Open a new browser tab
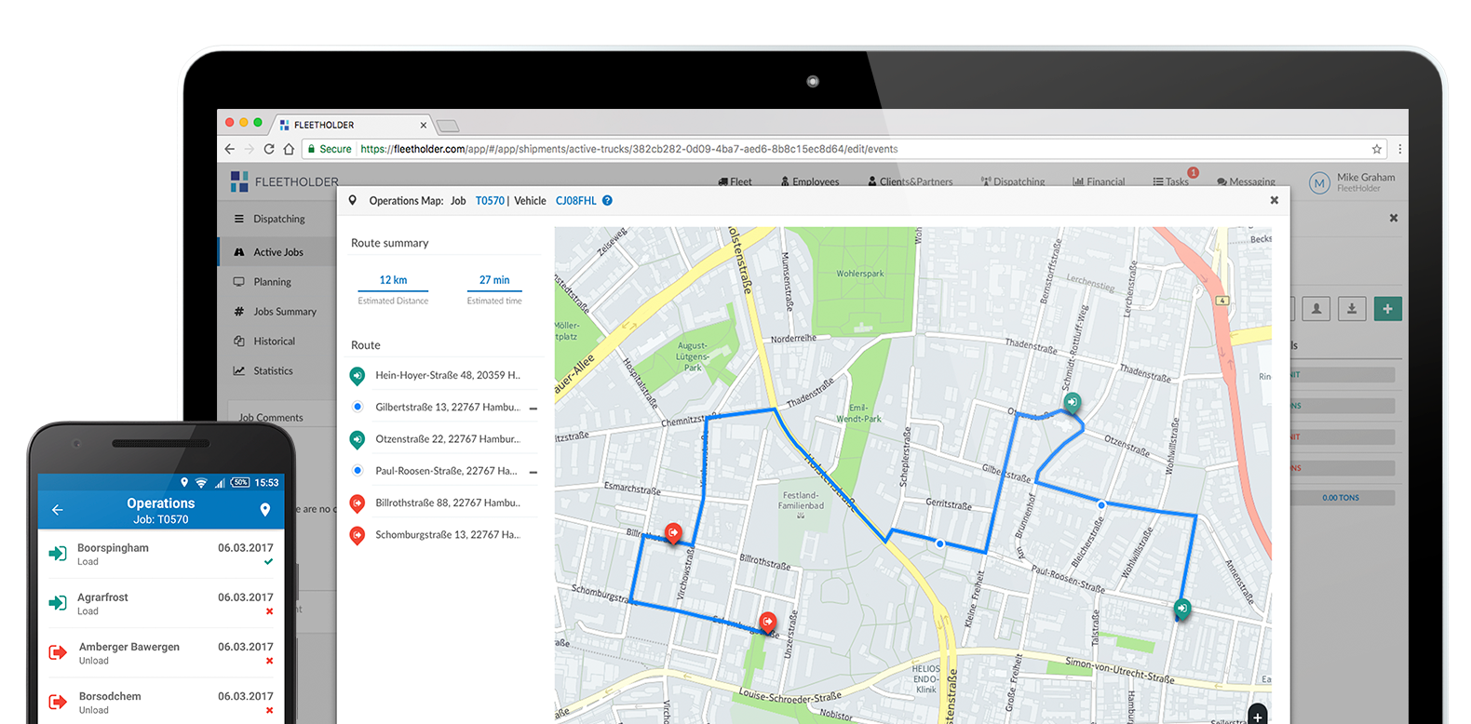Viewport: 1471px width, 724px height. [448, 126]
